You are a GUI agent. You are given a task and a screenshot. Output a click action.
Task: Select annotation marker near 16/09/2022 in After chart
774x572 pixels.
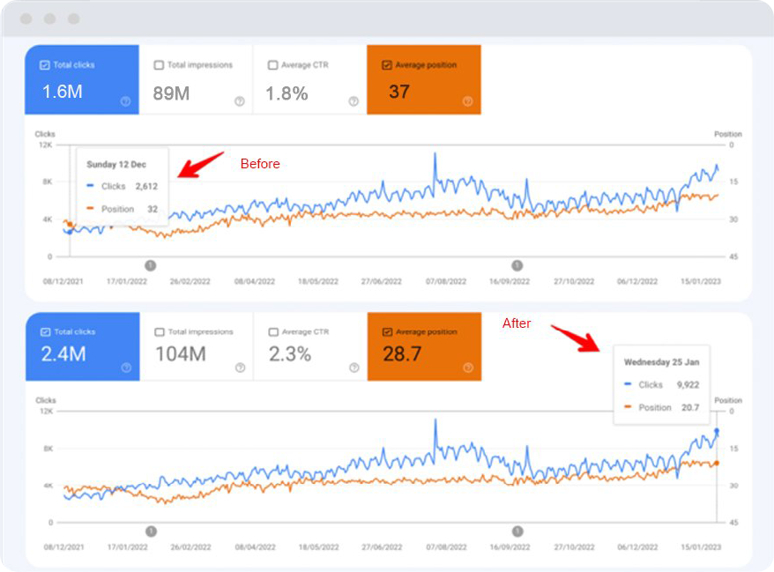[x=517, y=531]
